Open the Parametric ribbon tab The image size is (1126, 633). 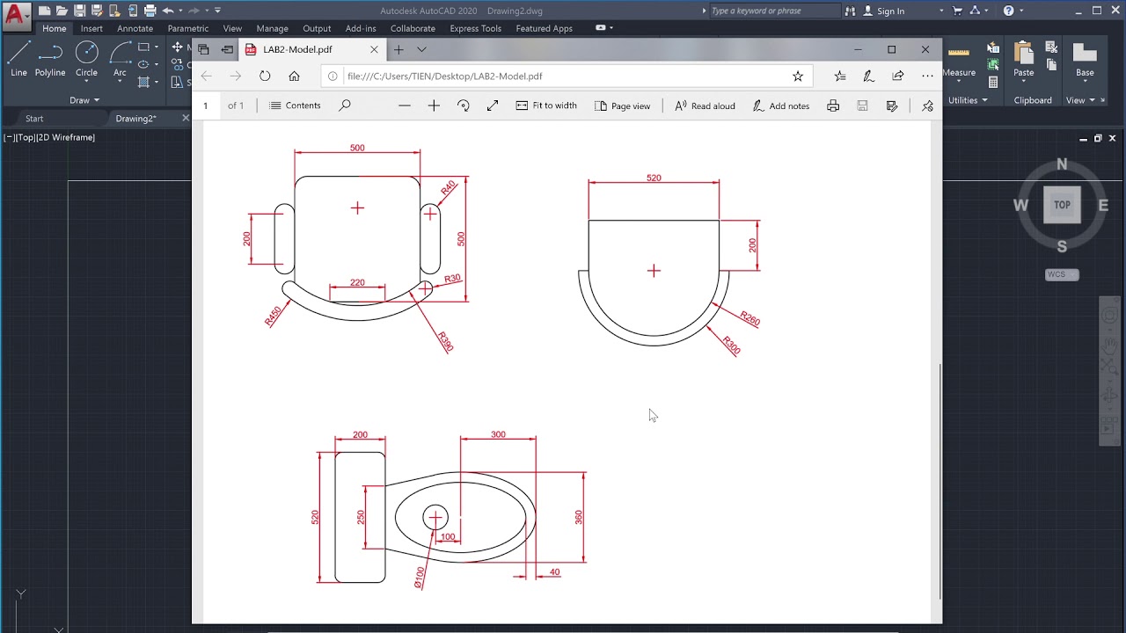pyautogui.click(x=188, y=28)
